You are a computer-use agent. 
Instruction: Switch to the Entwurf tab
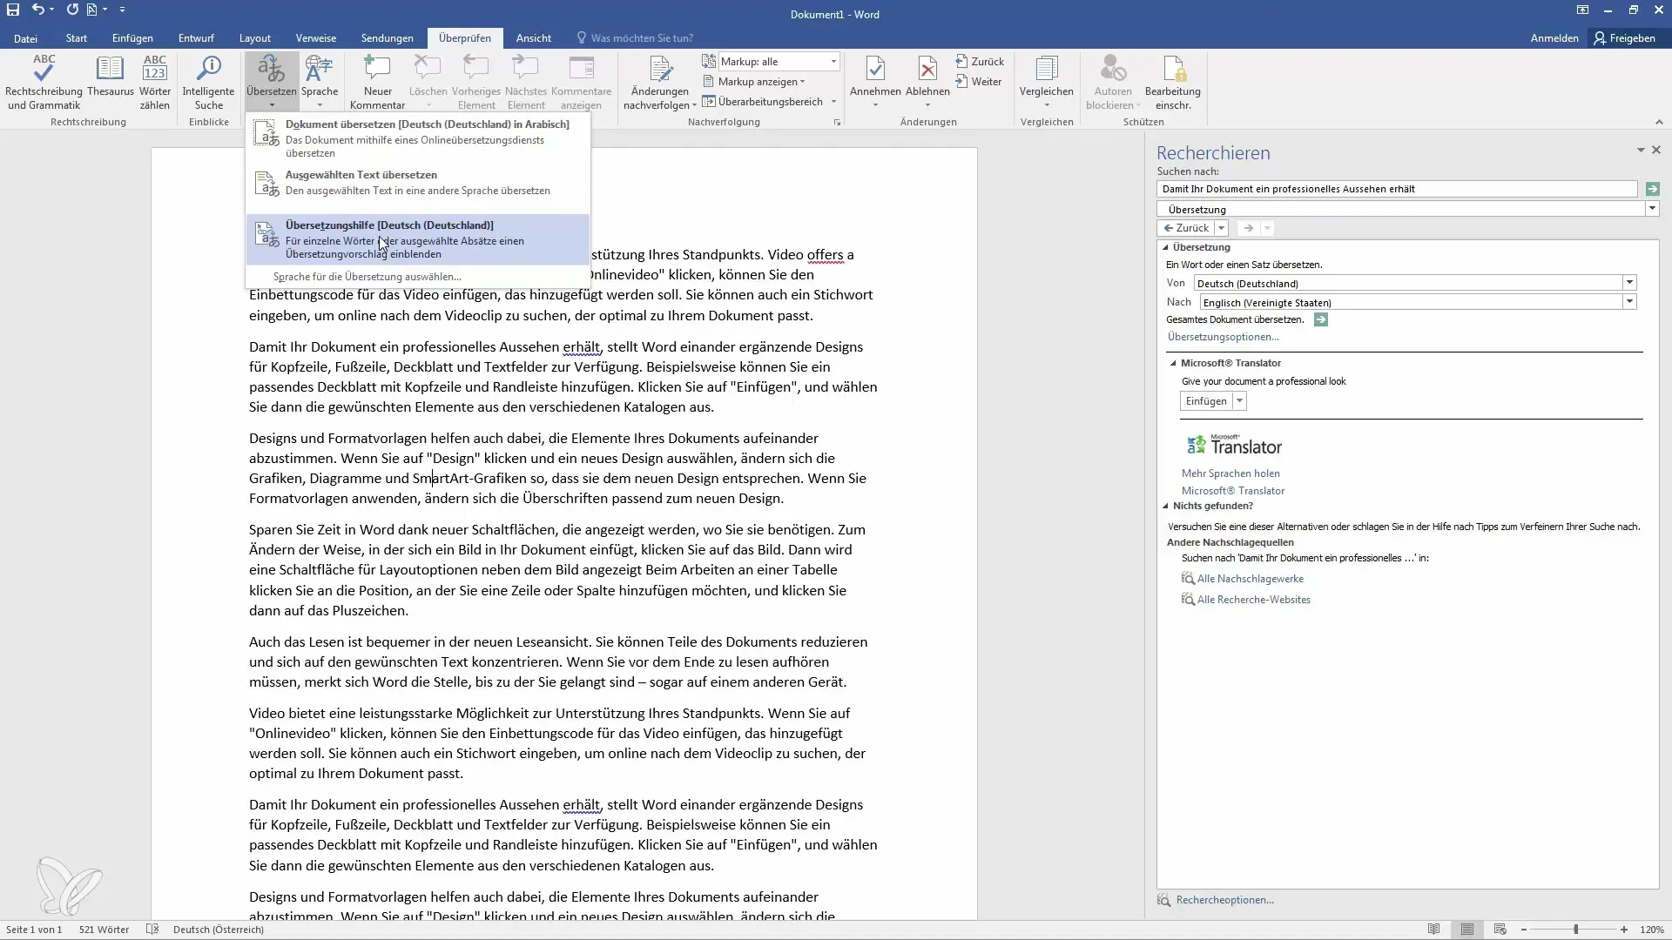196,38
